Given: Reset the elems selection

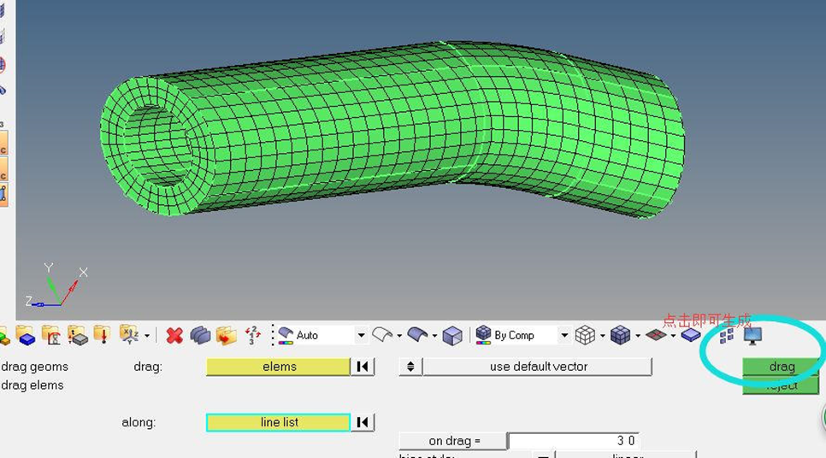Looking at the screenshot, I should [363, 367].
